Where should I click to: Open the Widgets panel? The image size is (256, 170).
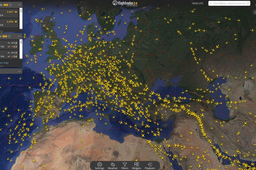[137, 166]
